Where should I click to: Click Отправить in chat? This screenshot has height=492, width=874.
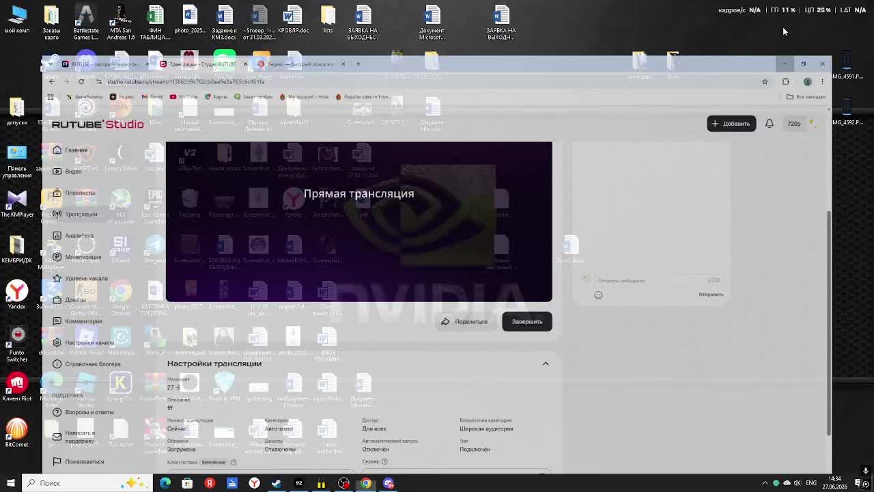(x=711, y=295)
